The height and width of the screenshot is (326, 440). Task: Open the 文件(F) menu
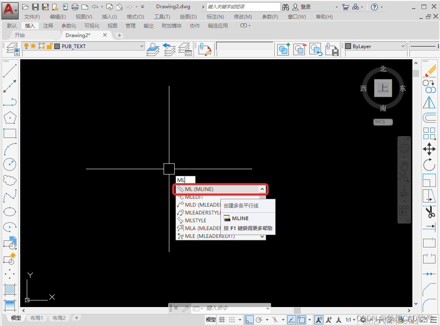point(32,17)
